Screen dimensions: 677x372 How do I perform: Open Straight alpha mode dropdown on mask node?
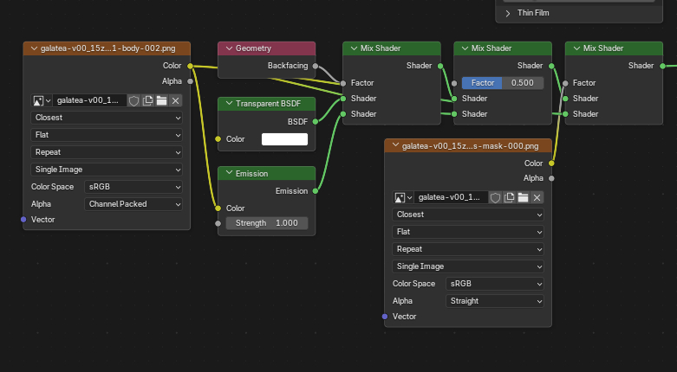click(x=495, y=301)
